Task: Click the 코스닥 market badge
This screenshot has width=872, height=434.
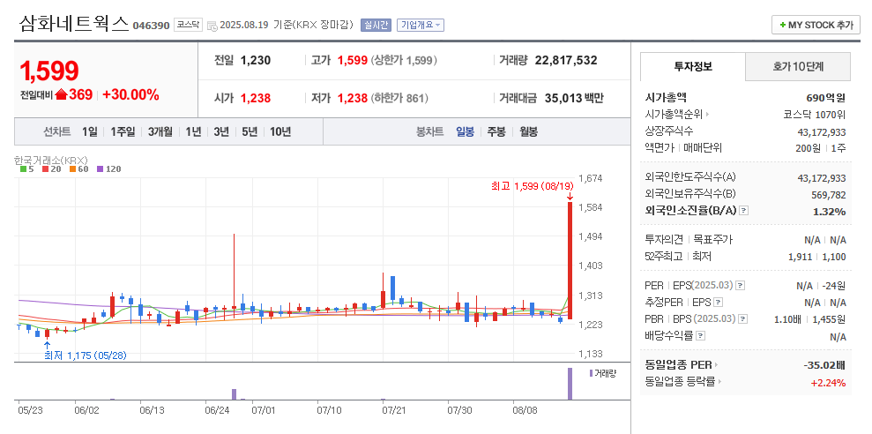Action: [188, 25]
